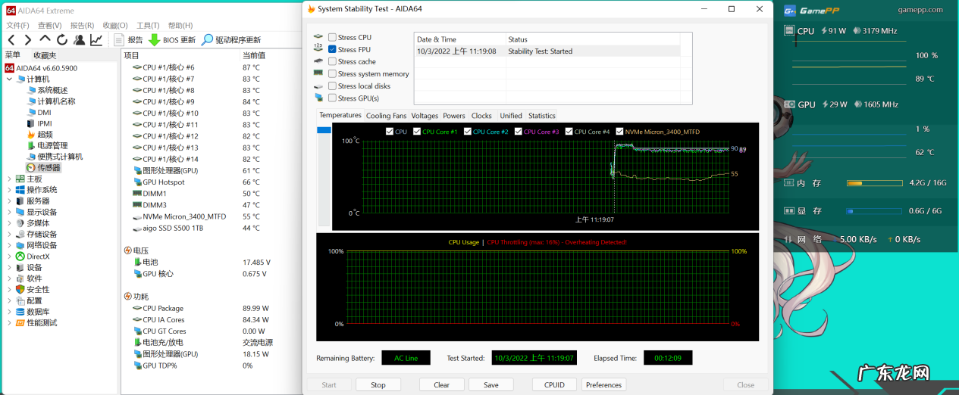Click the 报告 report page icon
This screenshot has width=959, height=395.
119,40
